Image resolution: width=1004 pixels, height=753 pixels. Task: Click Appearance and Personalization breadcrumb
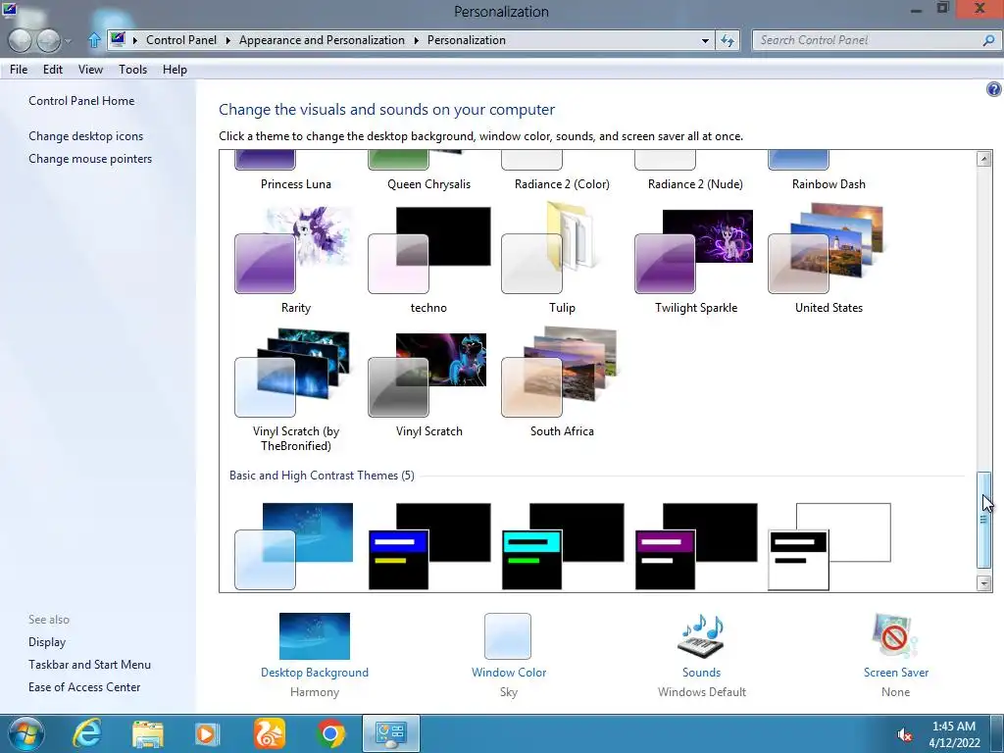[x=322, y=39]
